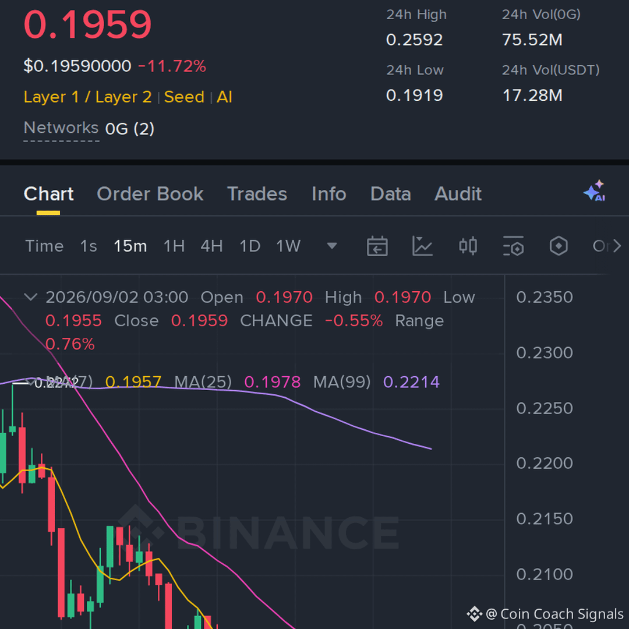Switch candlestick chart style icon
The height and width of the screenshot is (629, 629).
[468, 246]
